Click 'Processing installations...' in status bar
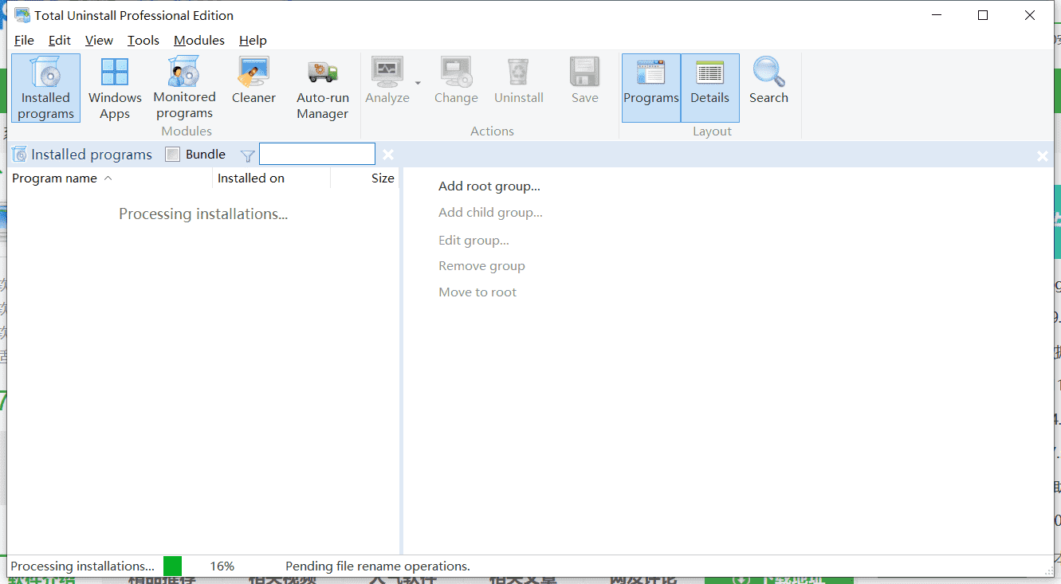The width and height of the screenshot is (1061, 584). (83, 566)
